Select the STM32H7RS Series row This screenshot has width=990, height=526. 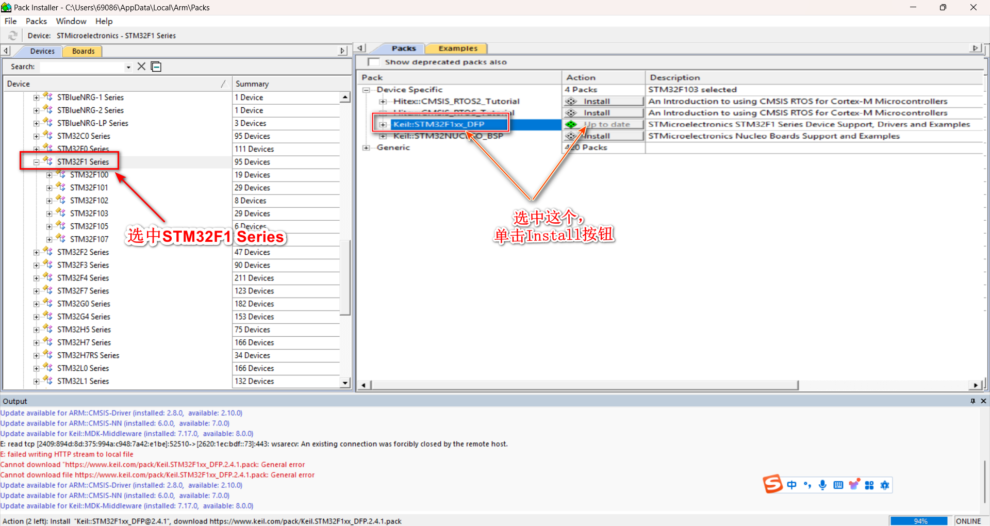point(88,355)
